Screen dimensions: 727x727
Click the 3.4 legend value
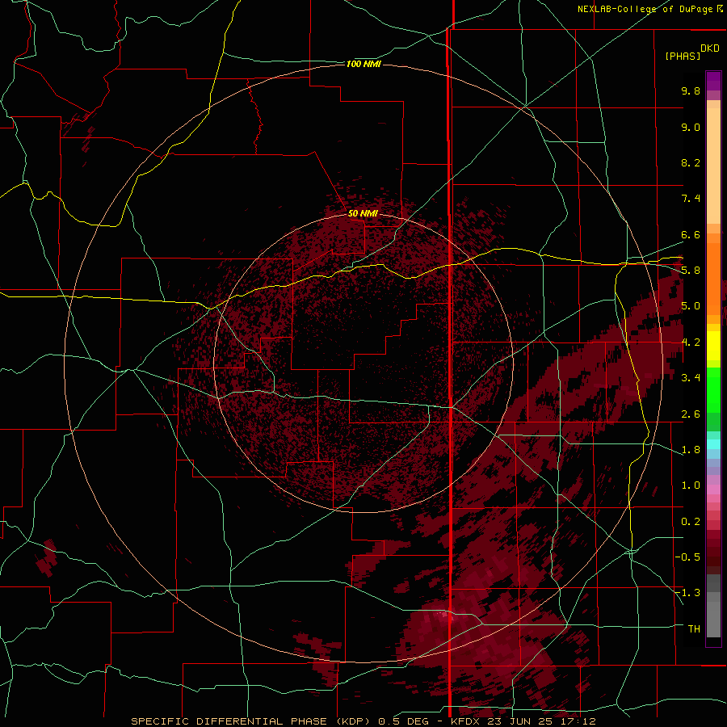coord(691,378)
